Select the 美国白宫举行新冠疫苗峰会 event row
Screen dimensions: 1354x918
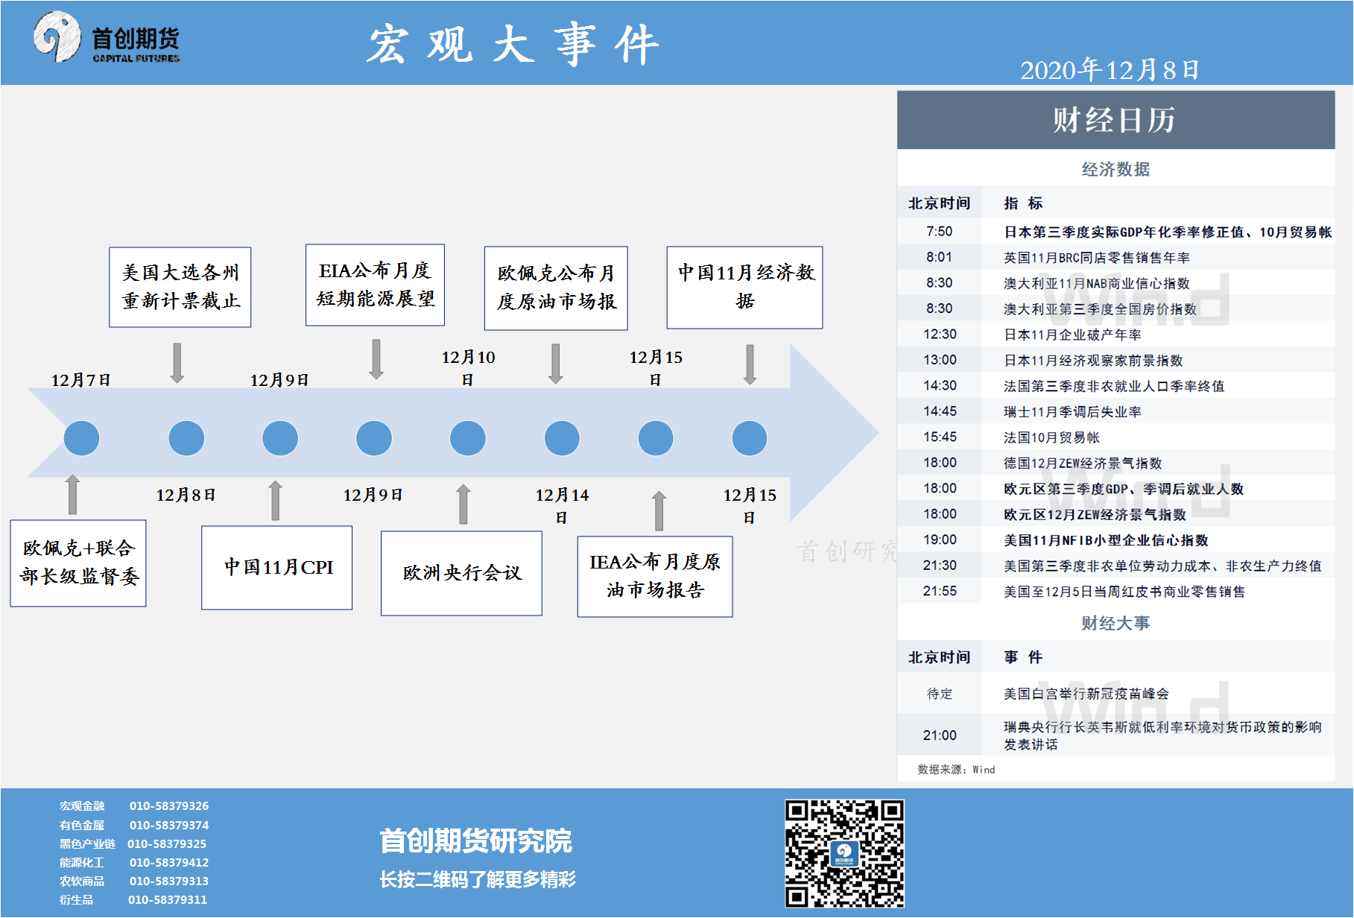point(1116,694)
